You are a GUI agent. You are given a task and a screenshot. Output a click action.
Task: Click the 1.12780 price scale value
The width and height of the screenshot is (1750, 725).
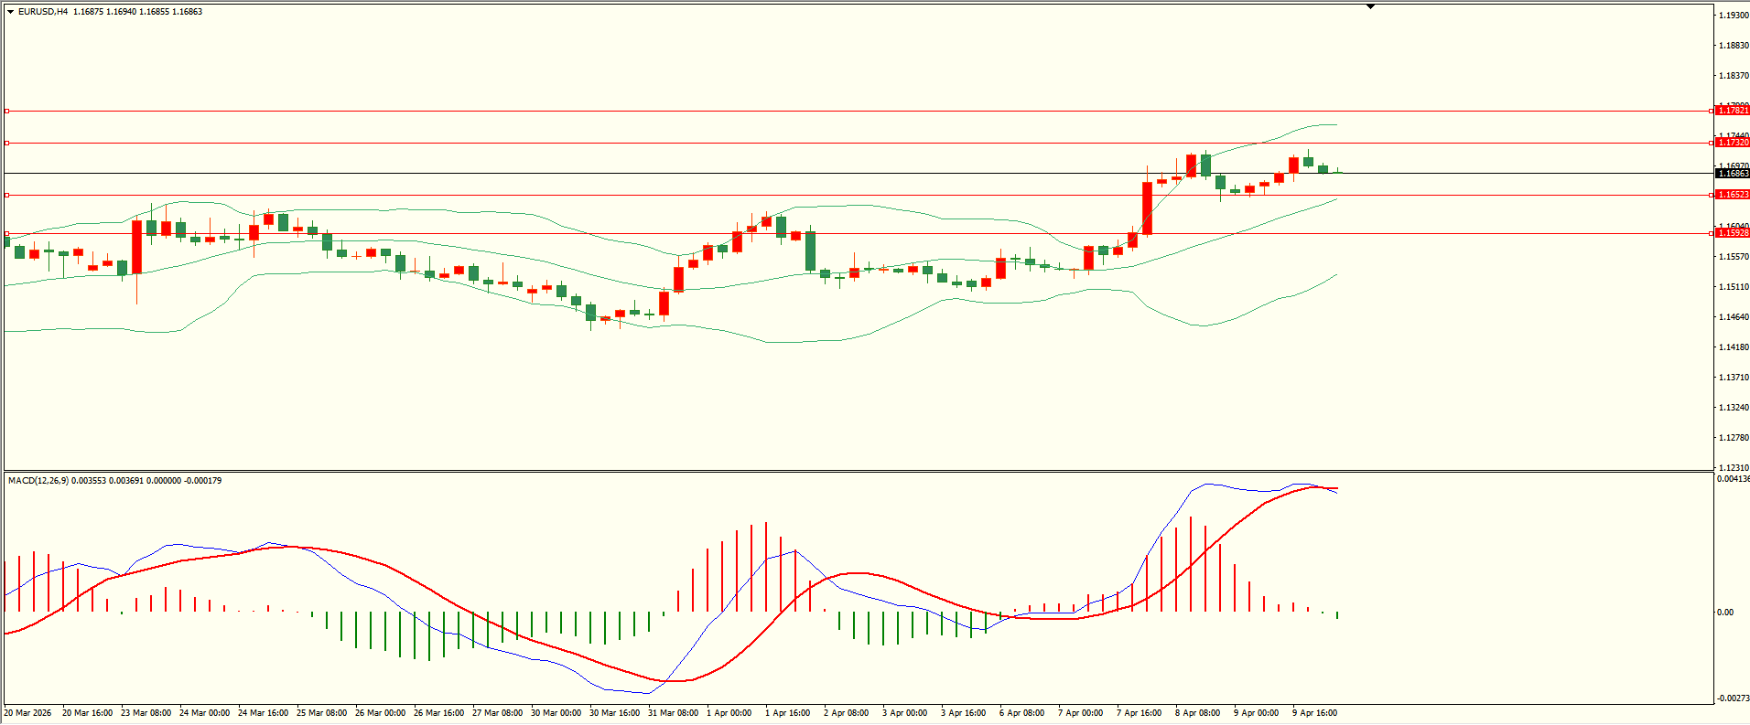click(x=1734, y=438)
